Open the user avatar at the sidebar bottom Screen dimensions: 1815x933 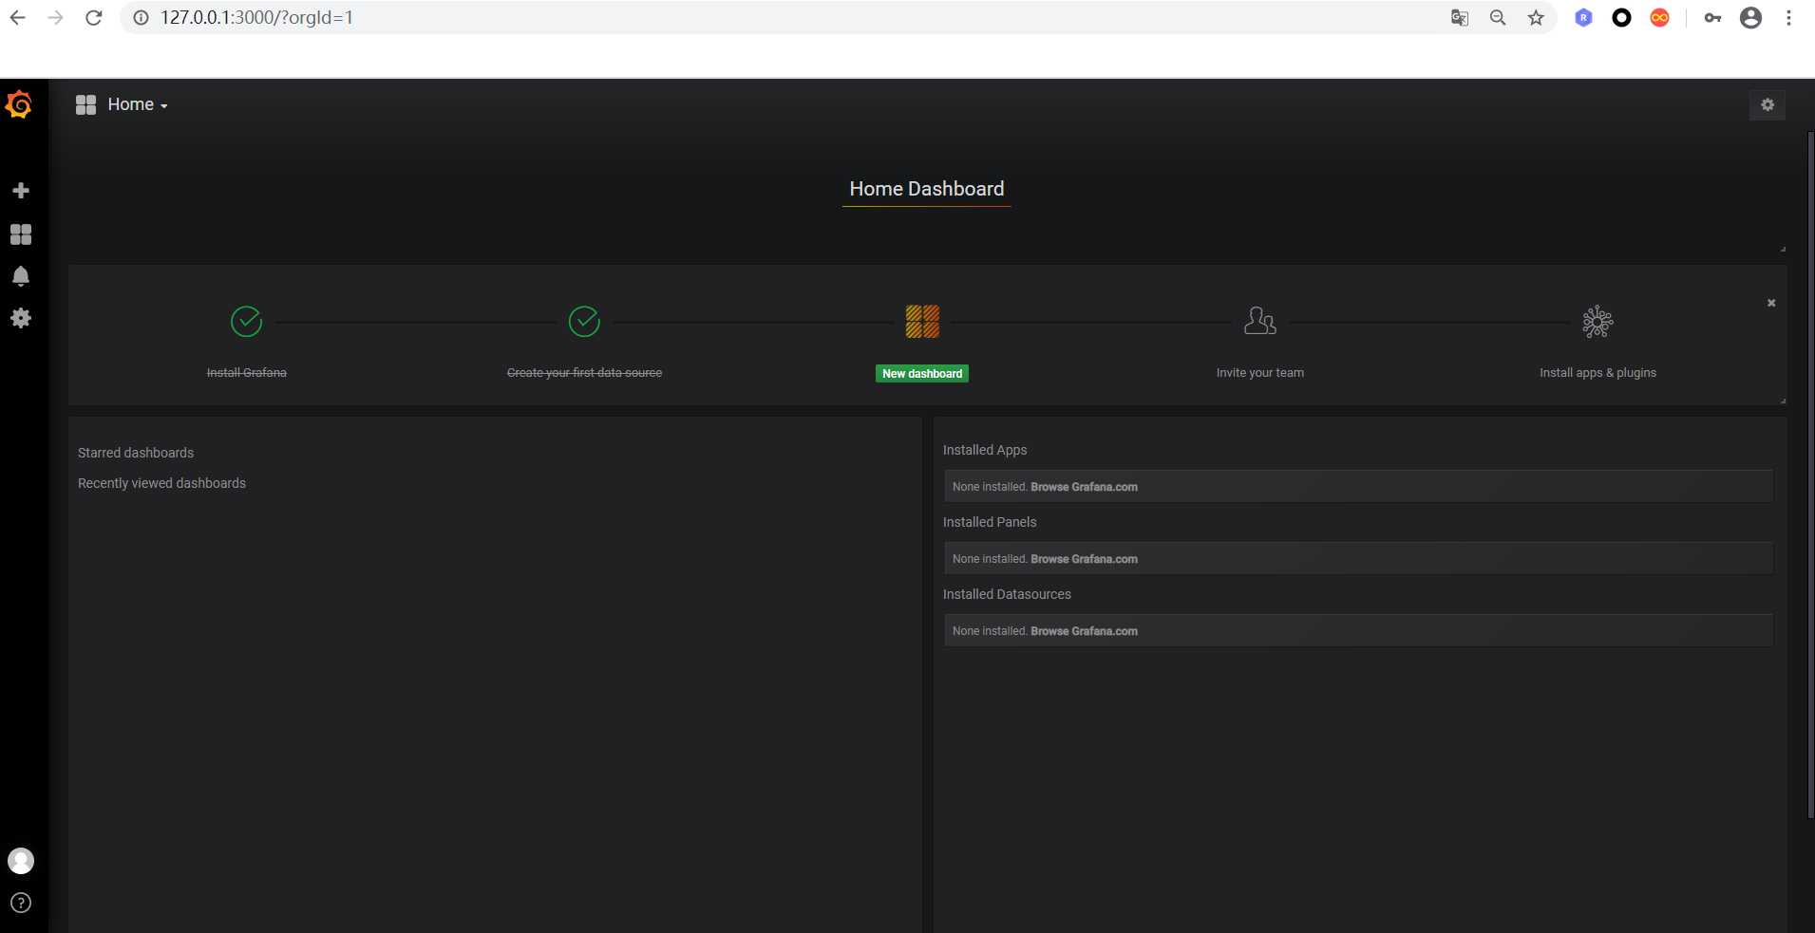coord(21,861)
